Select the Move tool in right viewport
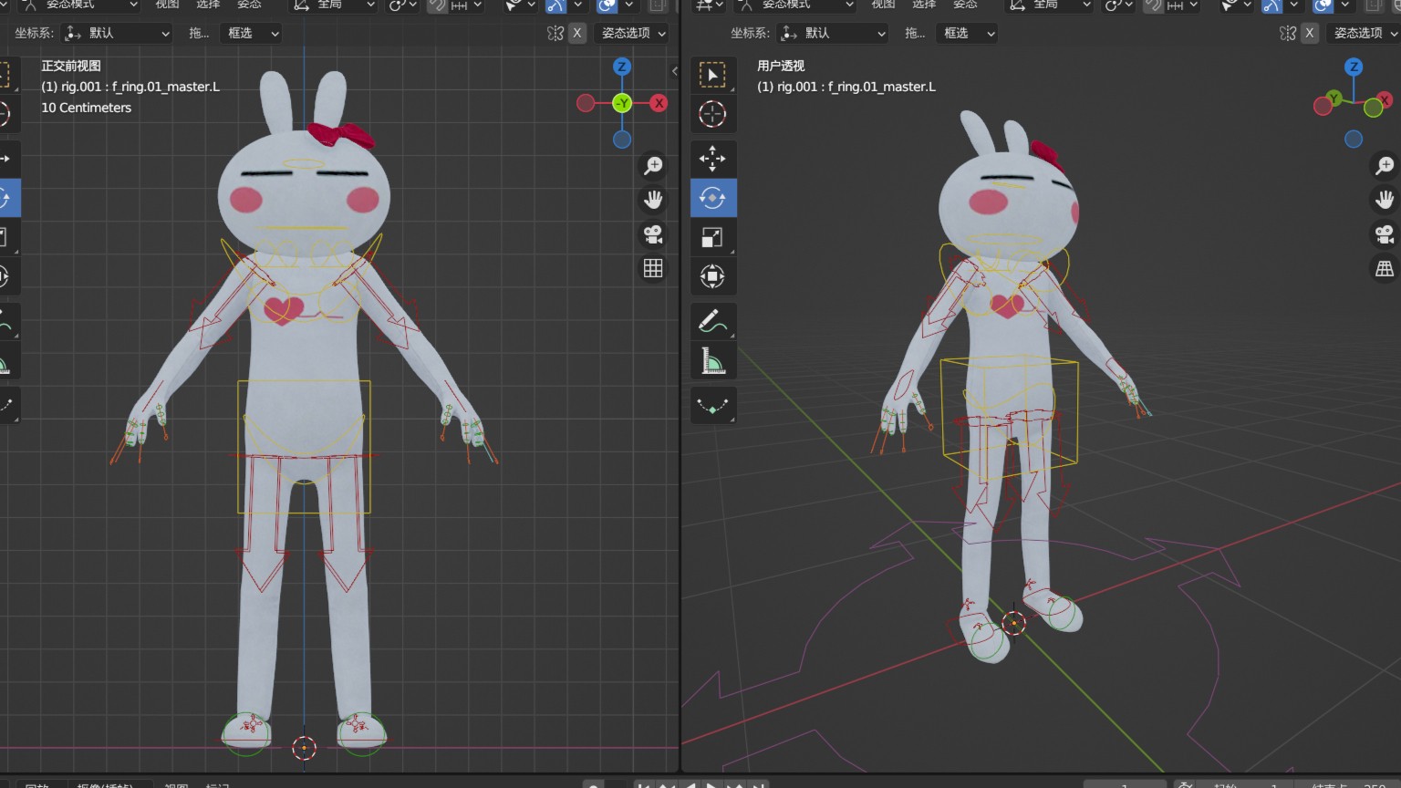The image size is (1401, 788). 712,159
